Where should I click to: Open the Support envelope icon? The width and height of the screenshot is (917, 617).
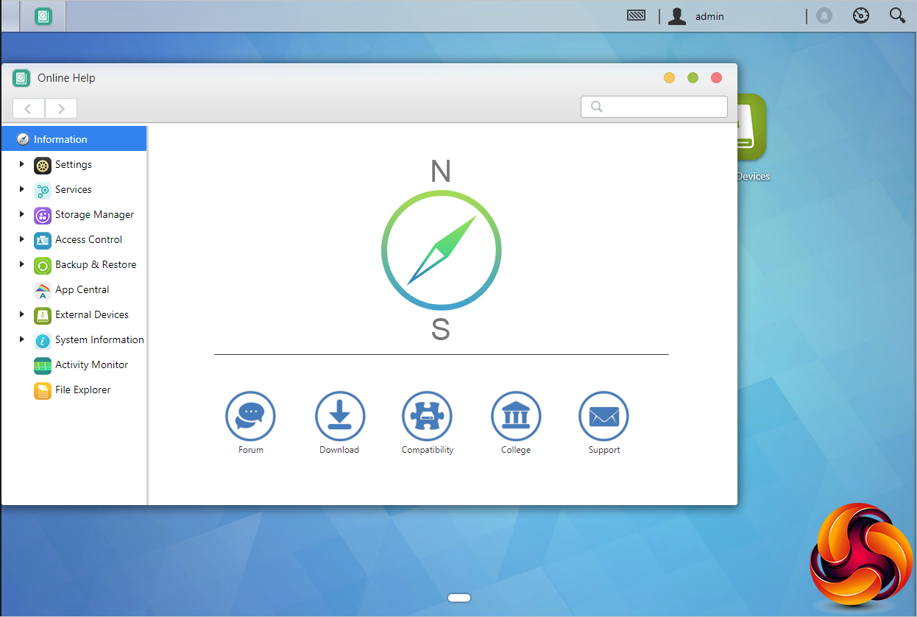click(x=604, y=416)
